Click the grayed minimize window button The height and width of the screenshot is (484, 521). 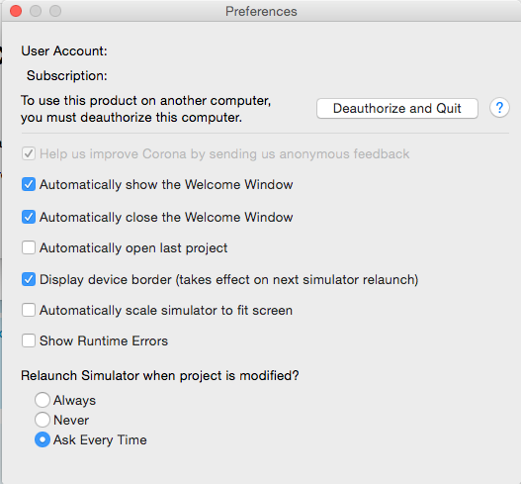[36, 11]
